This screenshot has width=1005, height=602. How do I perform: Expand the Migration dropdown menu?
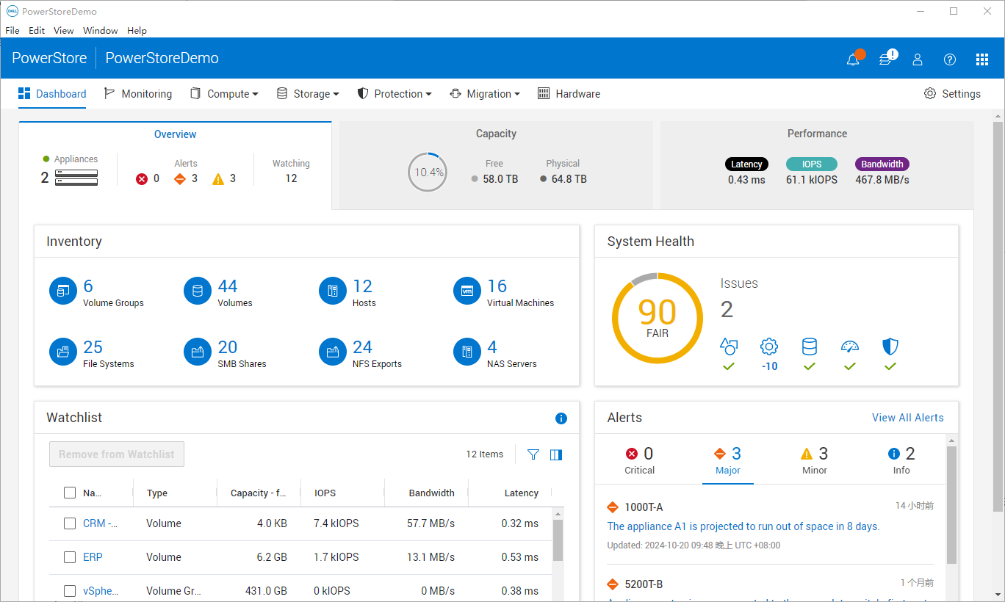[x=484, y=94]
